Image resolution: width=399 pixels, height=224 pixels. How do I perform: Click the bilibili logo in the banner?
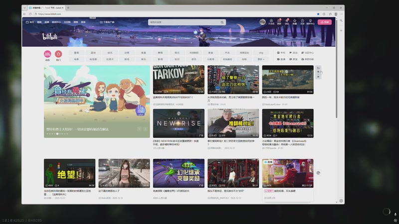50,37
